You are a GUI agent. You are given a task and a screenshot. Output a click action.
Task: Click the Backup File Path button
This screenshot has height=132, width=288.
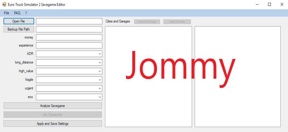pyautogui.click(x=19, y=29)
